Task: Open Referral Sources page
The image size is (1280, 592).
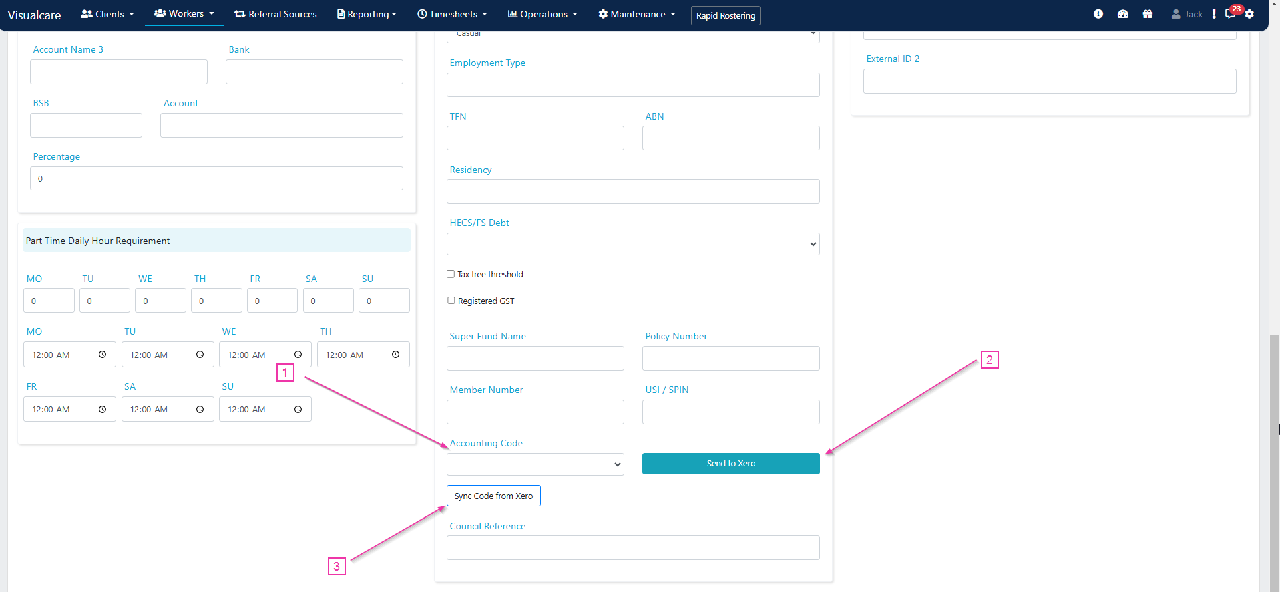Action: point(276,14)
